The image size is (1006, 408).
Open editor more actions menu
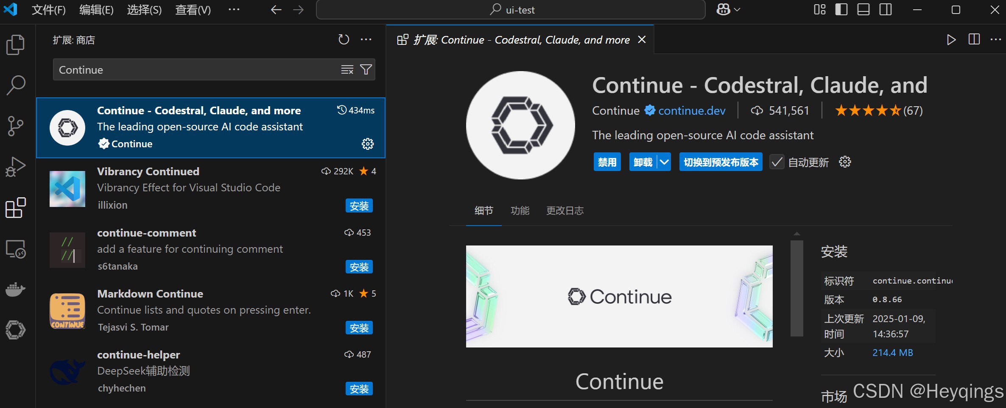click(996, 39)
